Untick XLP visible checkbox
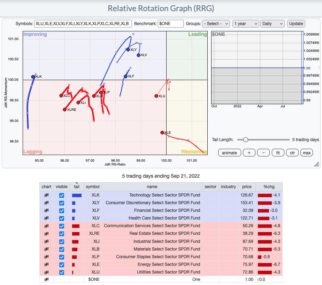 pyautogui.click(x=62, y=257)
